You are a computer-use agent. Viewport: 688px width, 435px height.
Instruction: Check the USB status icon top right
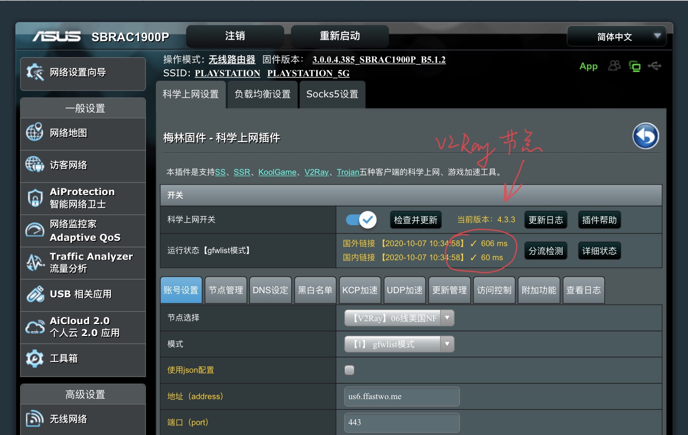(655, 66)
